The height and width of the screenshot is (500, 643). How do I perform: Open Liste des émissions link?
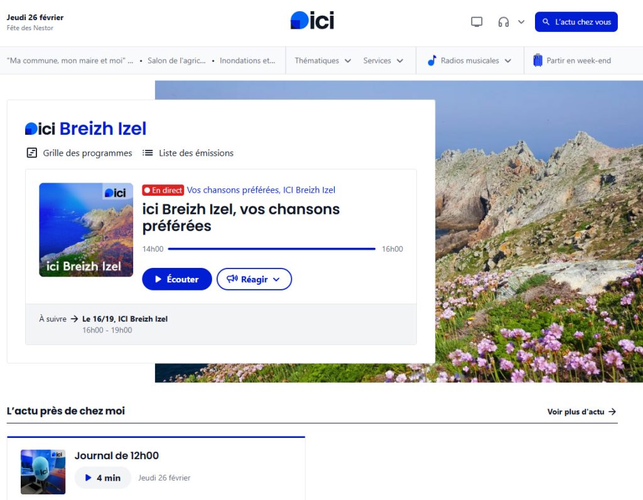point(196,153)
